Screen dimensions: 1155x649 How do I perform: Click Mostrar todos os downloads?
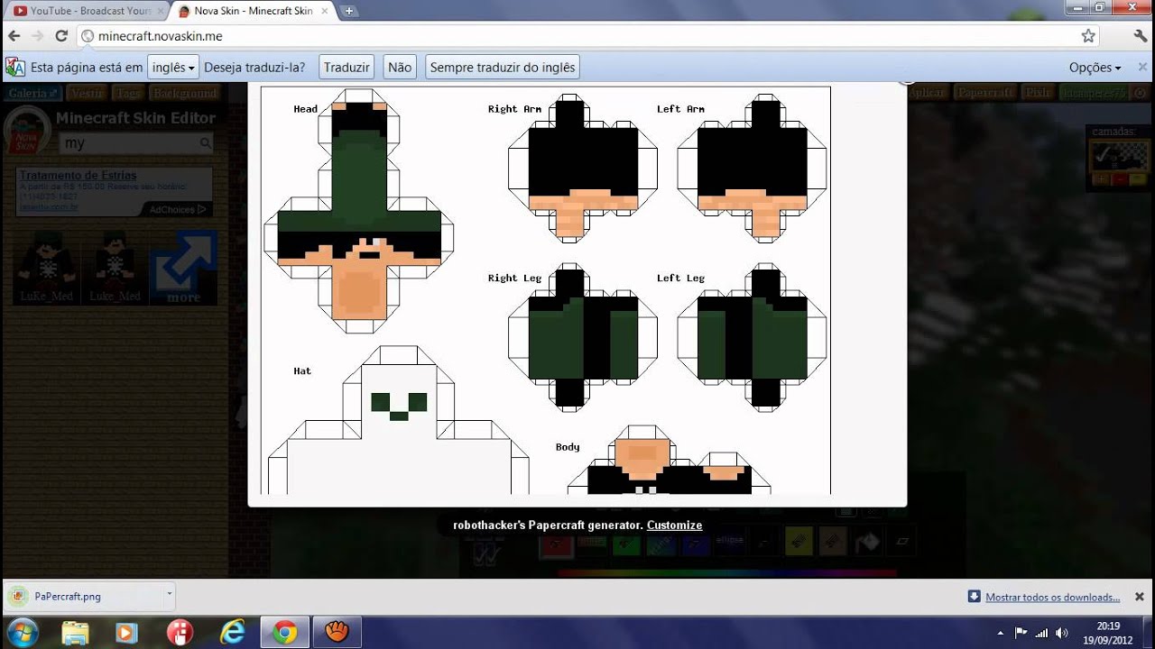1052,597
